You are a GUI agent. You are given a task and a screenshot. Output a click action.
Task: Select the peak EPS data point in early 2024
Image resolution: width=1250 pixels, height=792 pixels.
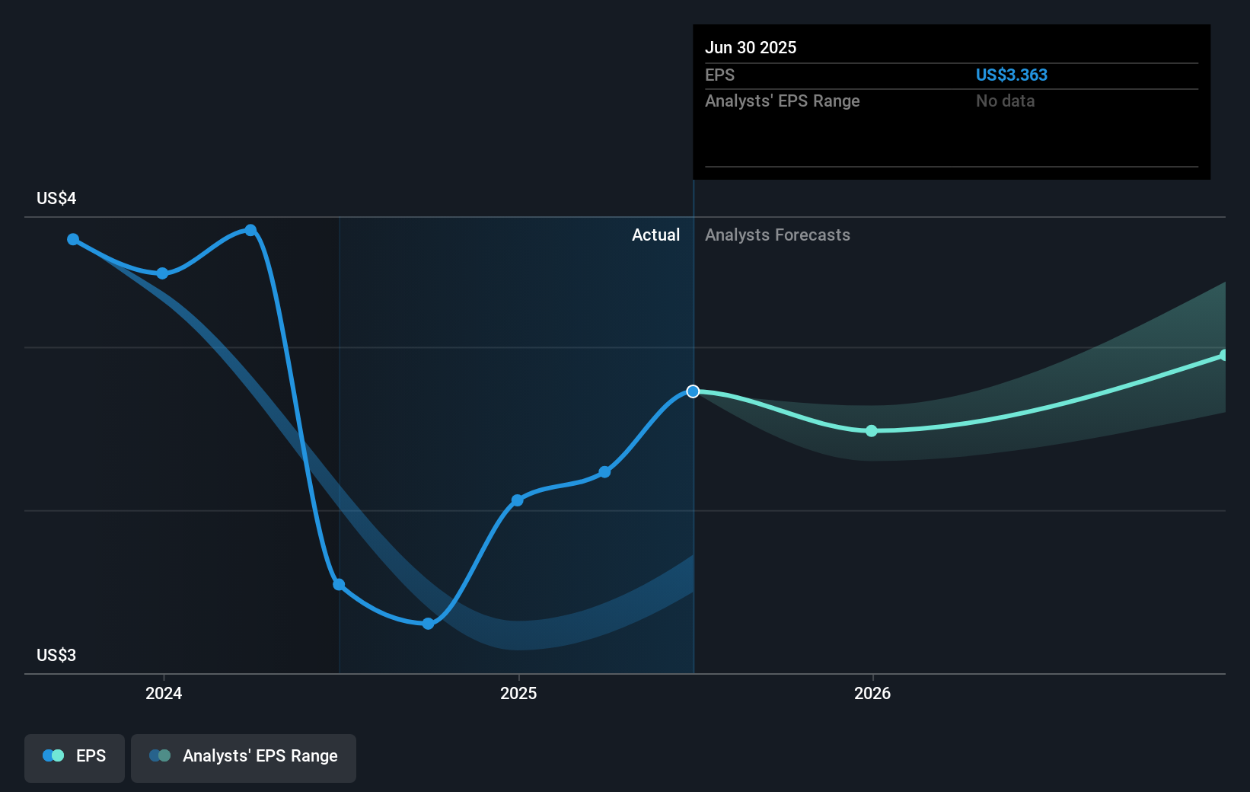[250, 230]
